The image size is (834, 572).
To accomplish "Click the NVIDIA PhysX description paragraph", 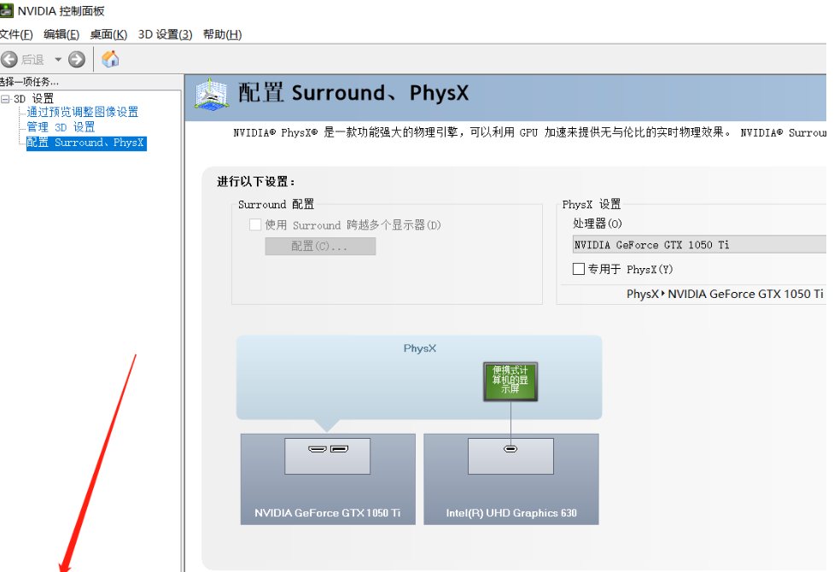I will click(529, 132).
